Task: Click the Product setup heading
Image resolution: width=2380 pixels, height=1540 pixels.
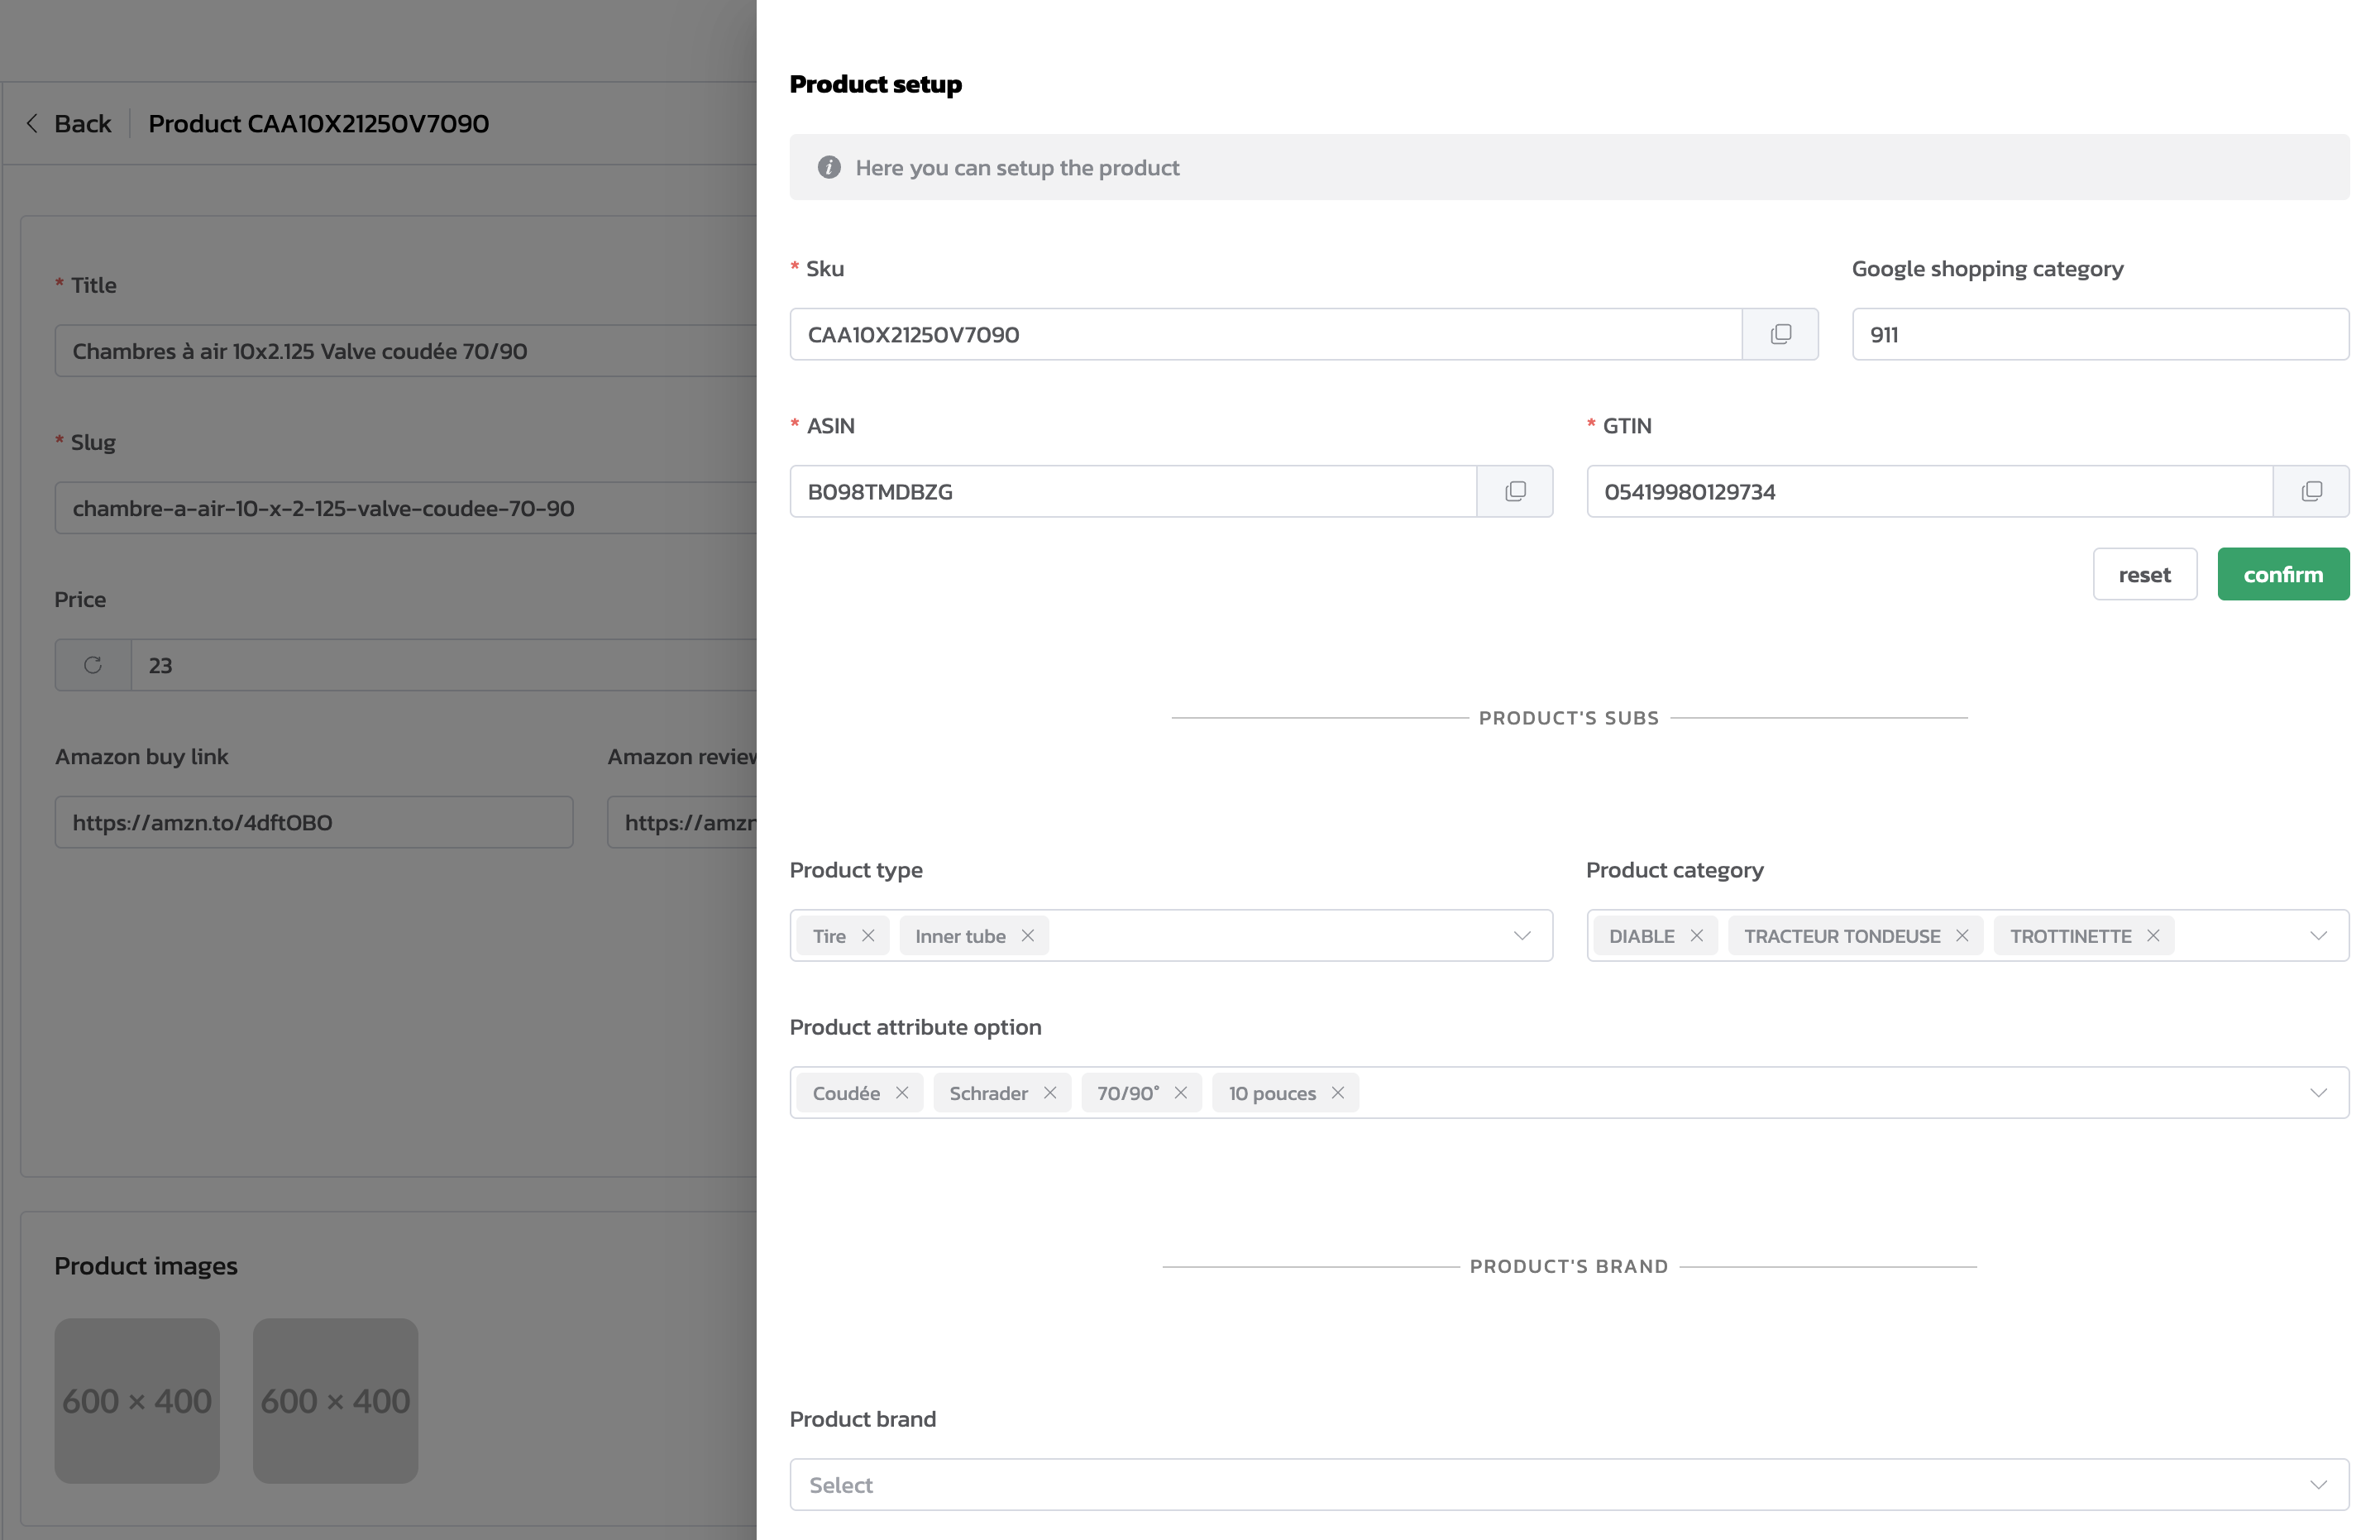Action: (876, 84)
